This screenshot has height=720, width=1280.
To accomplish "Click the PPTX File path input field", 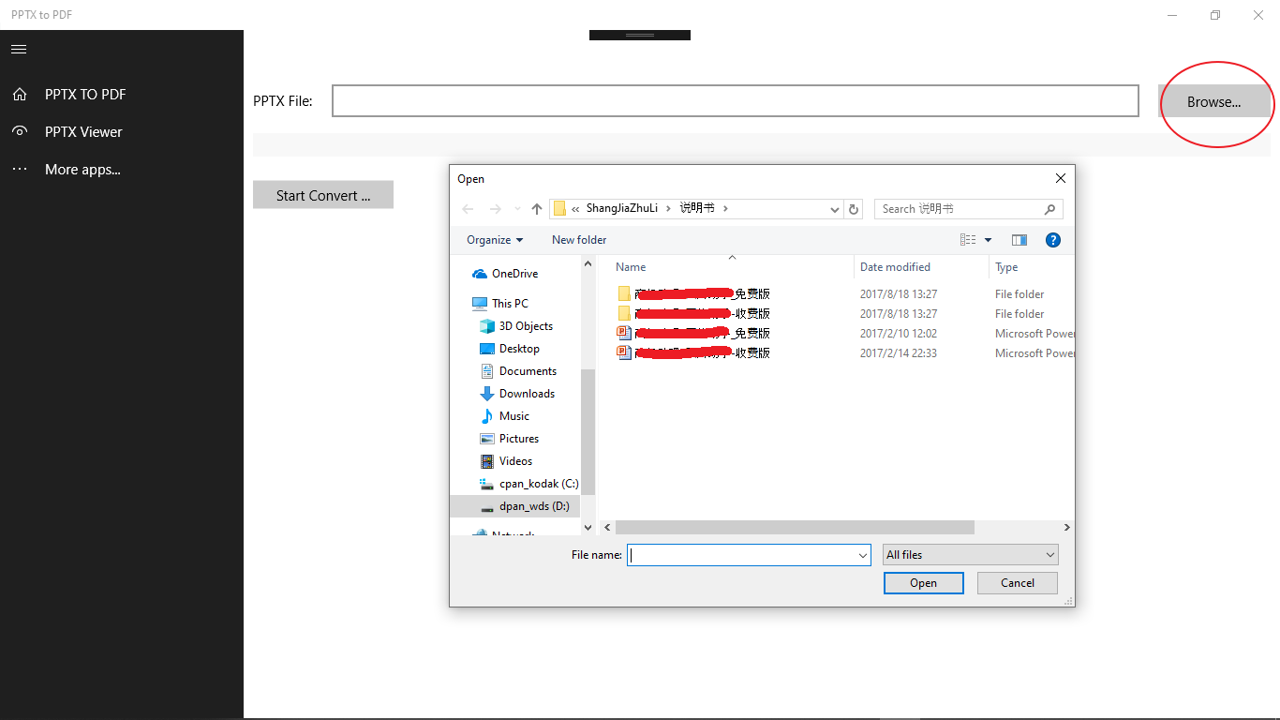I will [736, 101].
